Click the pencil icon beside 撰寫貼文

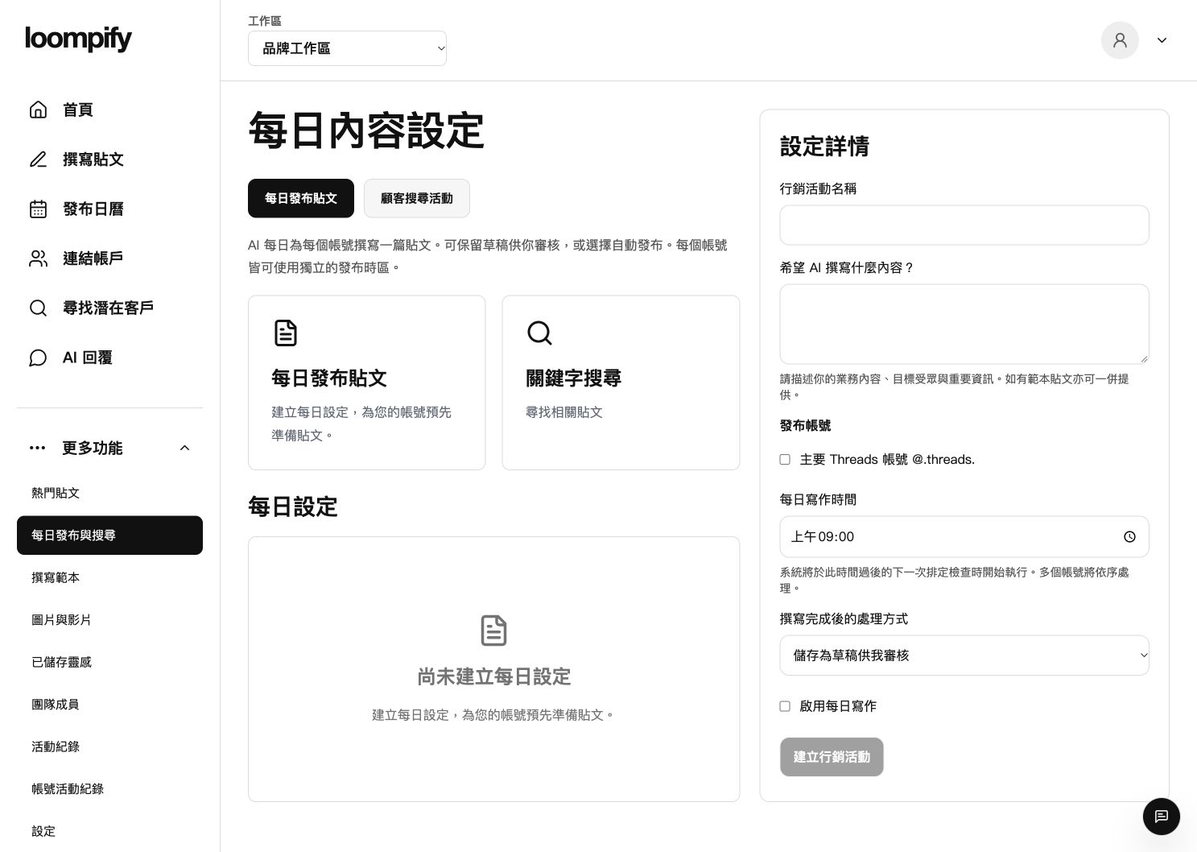click(x=38, y=159)
